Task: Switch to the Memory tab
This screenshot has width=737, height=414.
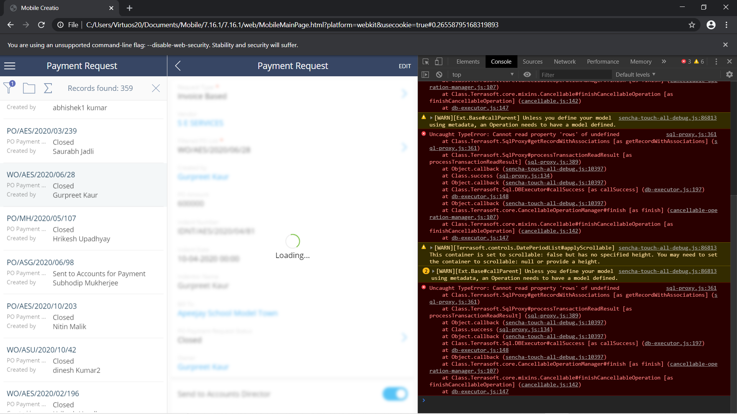Action: click(641, 61)
